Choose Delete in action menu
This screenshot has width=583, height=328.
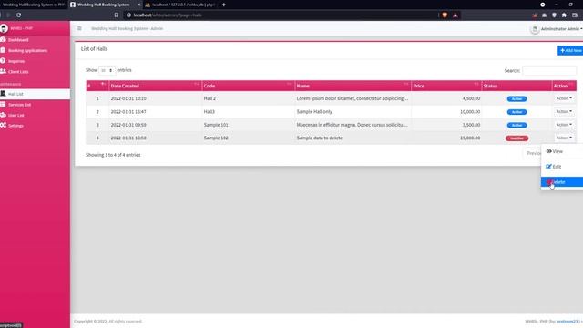[562, 182]
